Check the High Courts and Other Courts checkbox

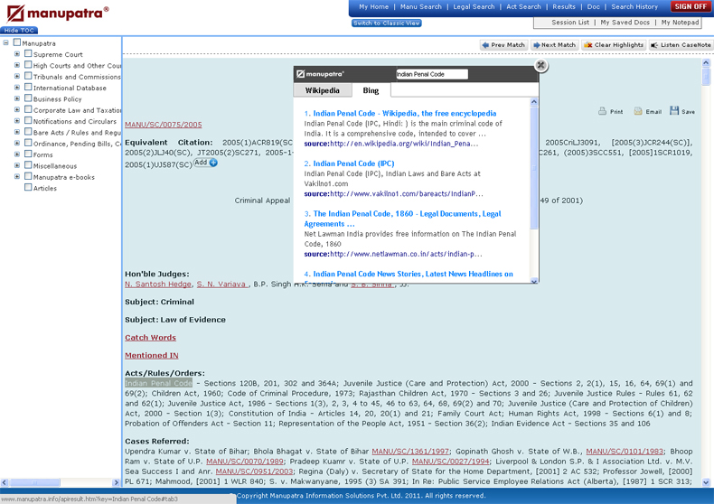[28, 65]
